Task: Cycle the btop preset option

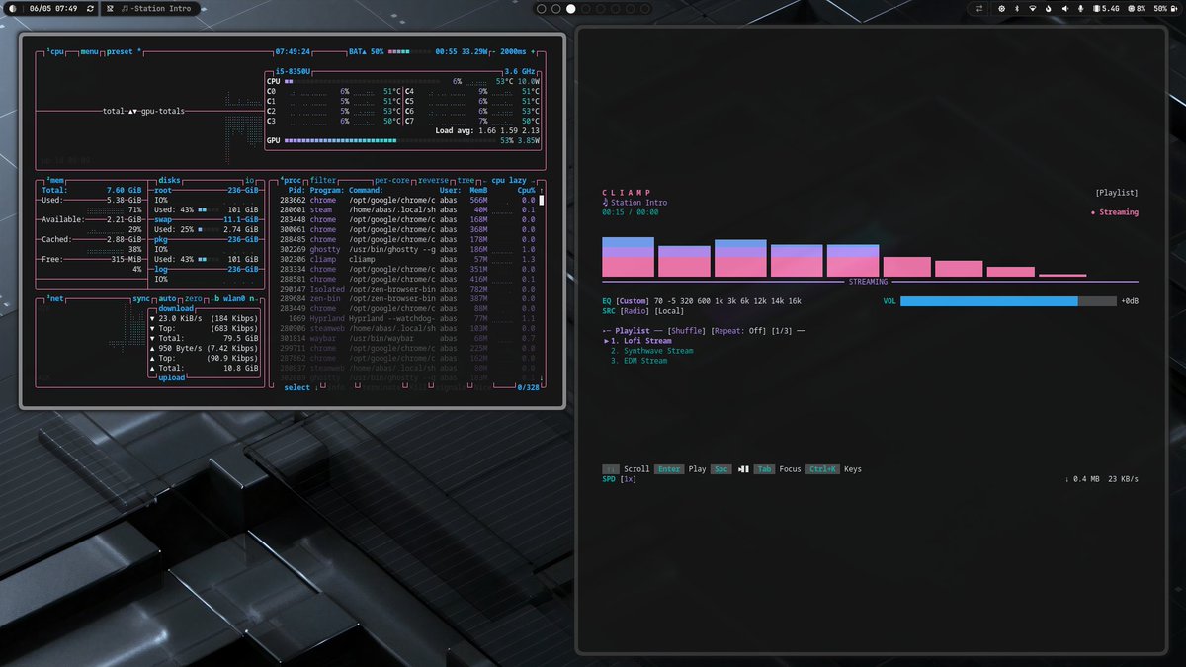Action: pos(122,51)
